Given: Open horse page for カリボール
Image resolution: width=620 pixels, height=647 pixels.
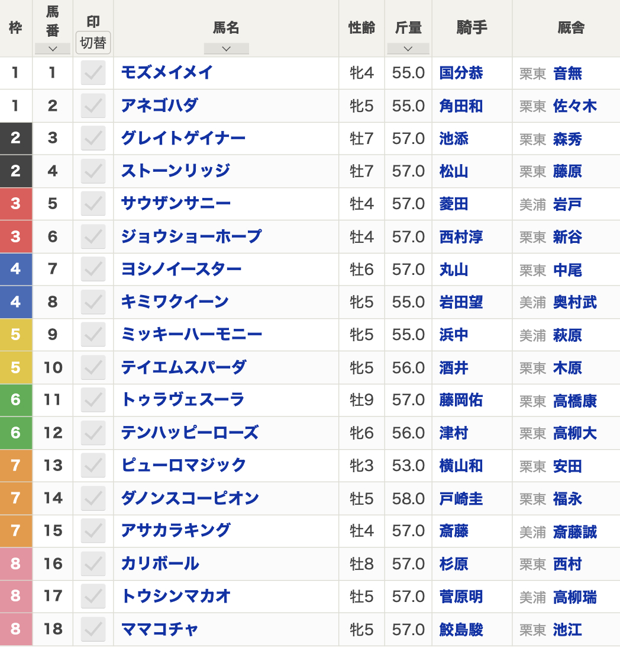Looking at the screenshot, I should [160, 563].
